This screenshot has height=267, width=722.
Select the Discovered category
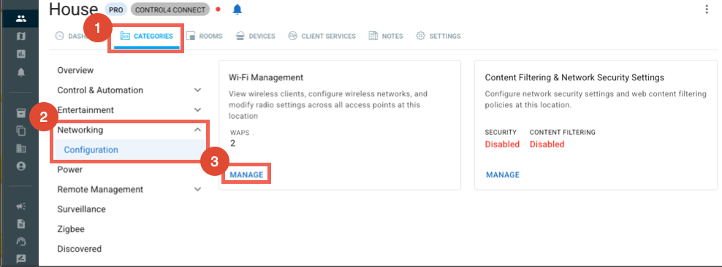(x=79, y=249)
